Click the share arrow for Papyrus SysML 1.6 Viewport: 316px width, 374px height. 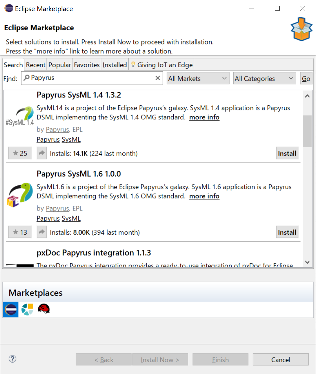click(x=42, y=232)
